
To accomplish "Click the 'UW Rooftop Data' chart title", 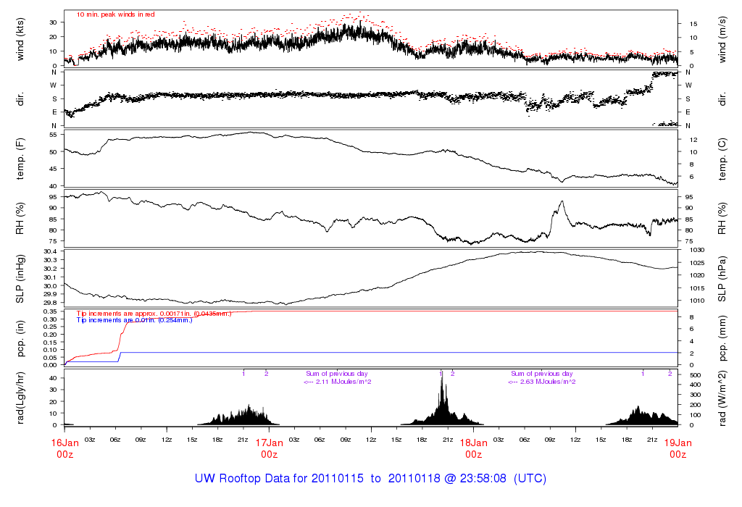I will 370,479.
